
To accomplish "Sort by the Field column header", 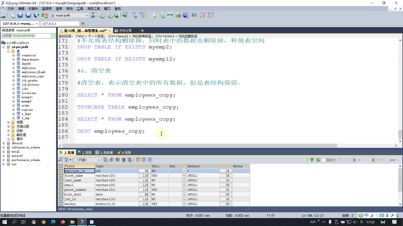I will click(79, 166).
